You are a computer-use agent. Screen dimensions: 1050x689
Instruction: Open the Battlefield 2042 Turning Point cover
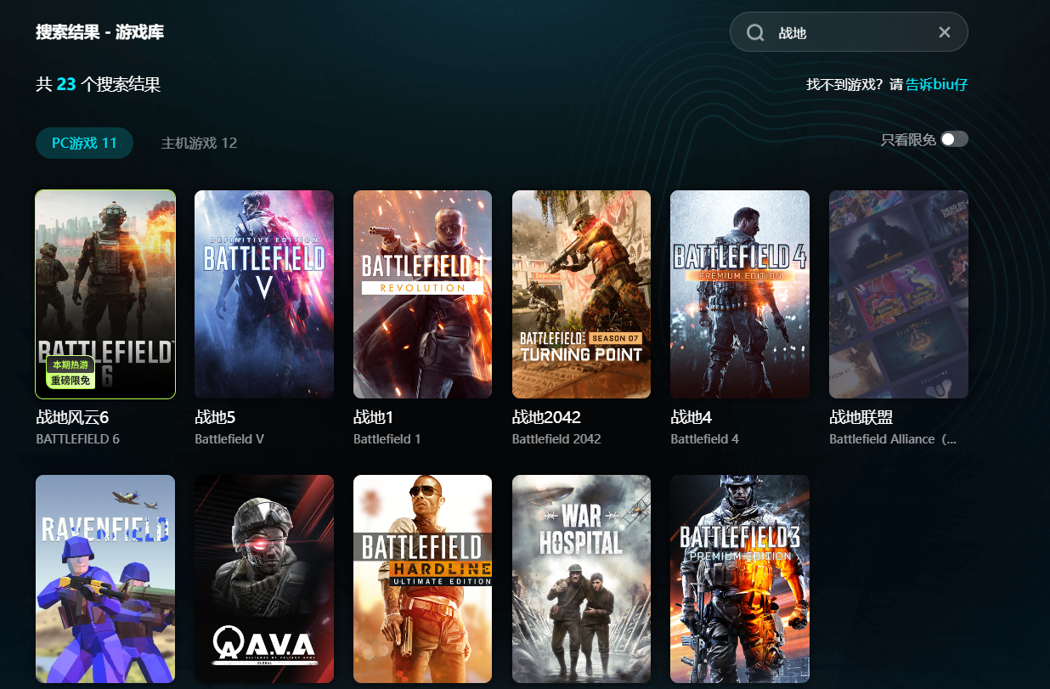(581, 294)
